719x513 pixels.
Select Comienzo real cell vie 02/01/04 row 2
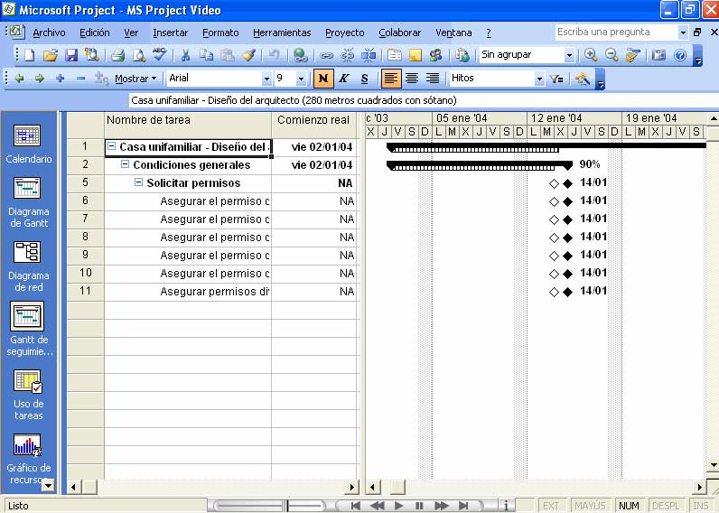point(315,164)
